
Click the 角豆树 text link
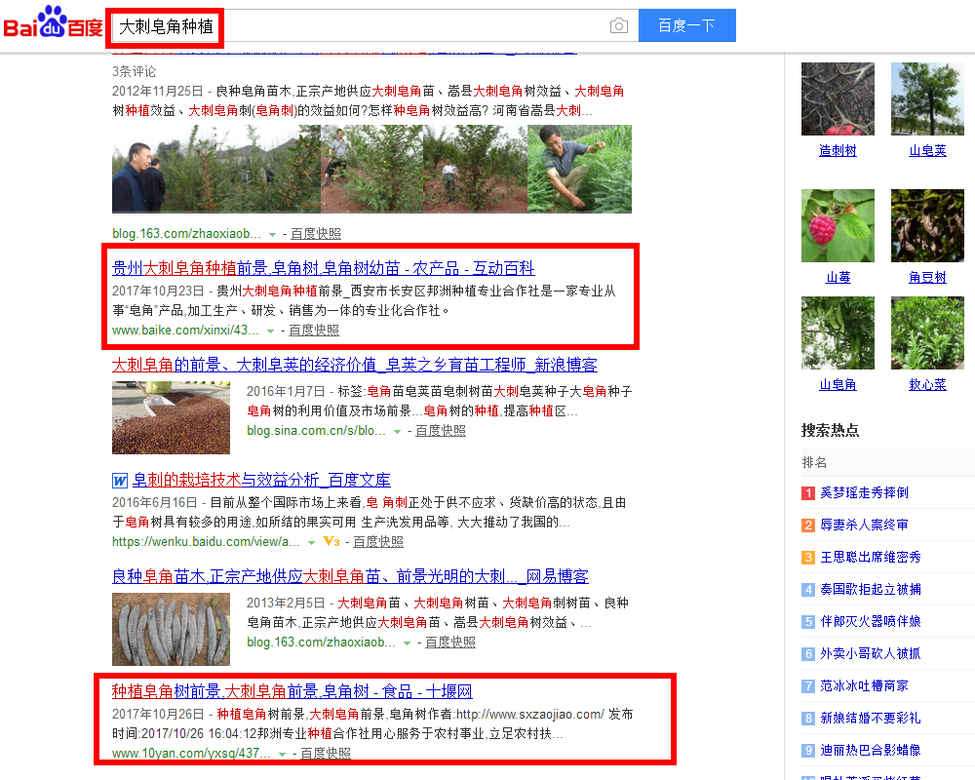927,278
